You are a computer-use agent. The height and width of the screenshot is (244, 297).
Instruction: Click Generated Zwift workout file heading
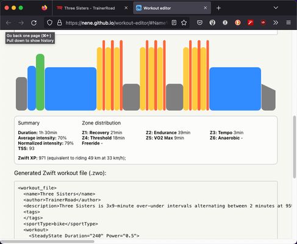tap(60, 173)
